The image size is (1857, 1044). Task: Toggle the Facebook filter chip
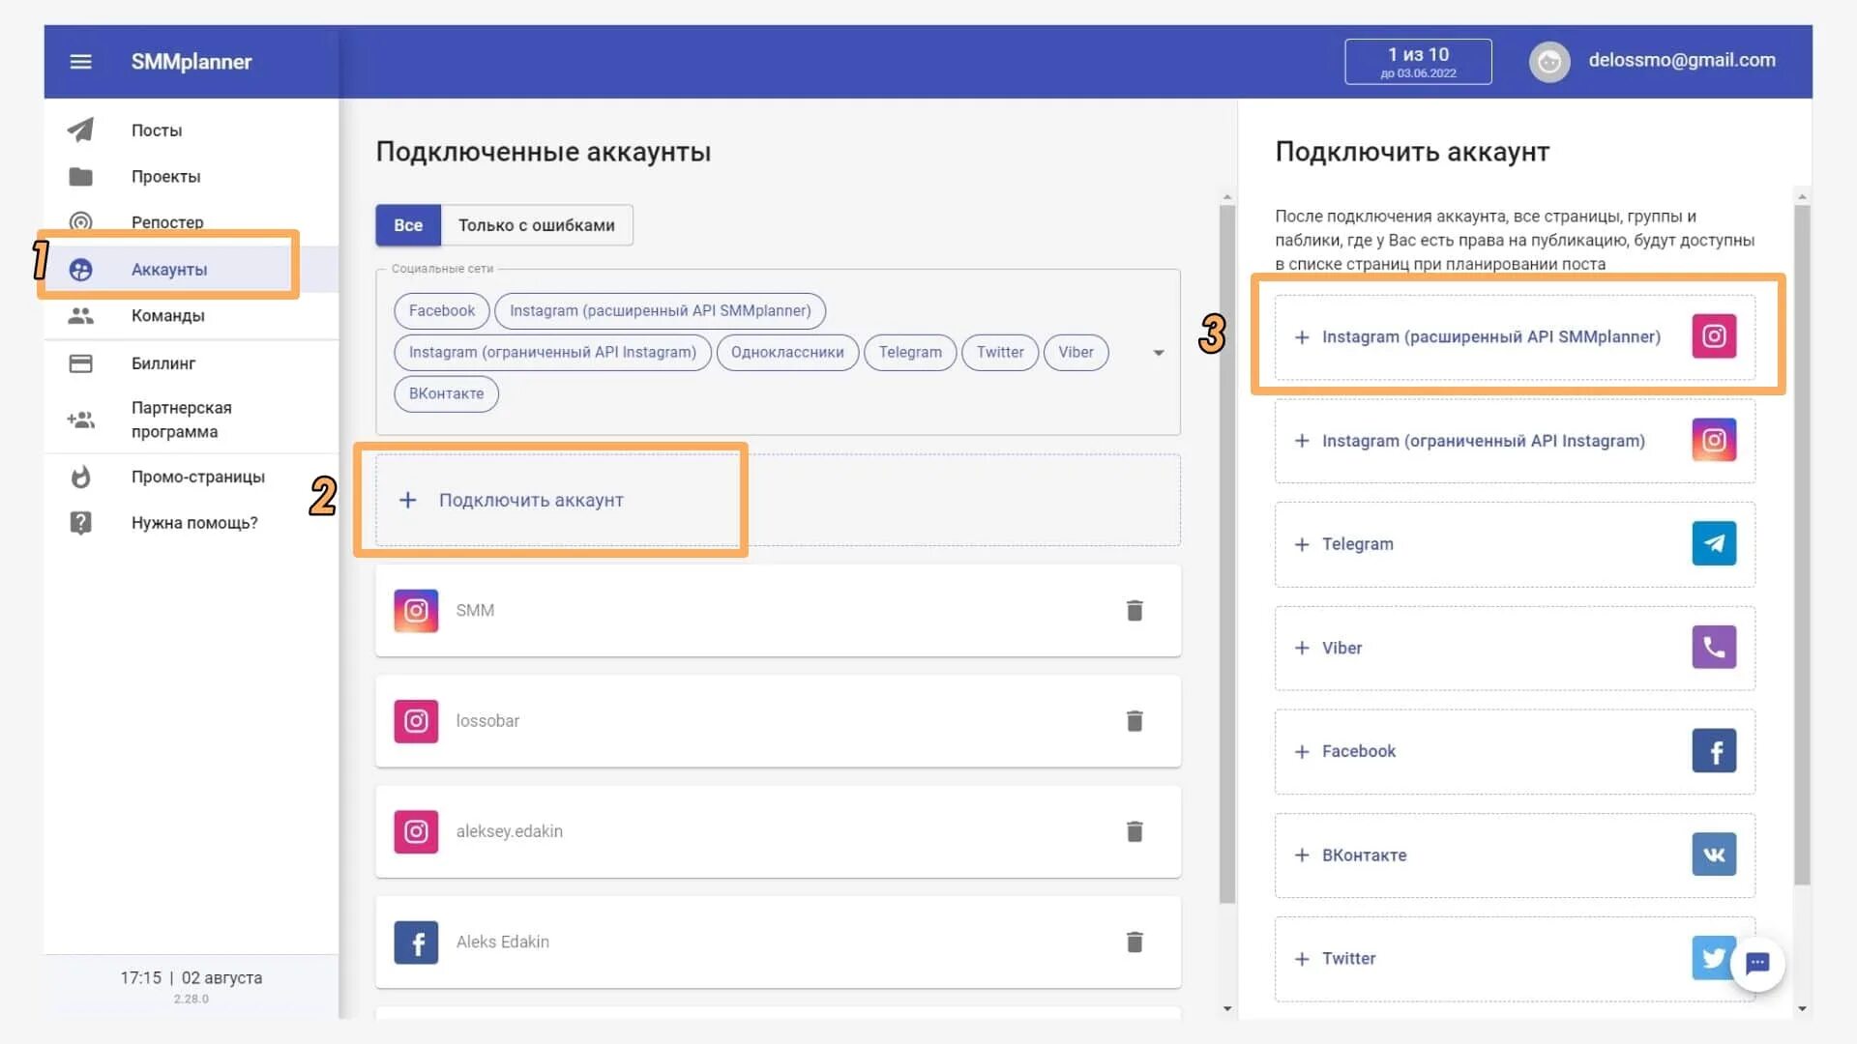[442, 310]
